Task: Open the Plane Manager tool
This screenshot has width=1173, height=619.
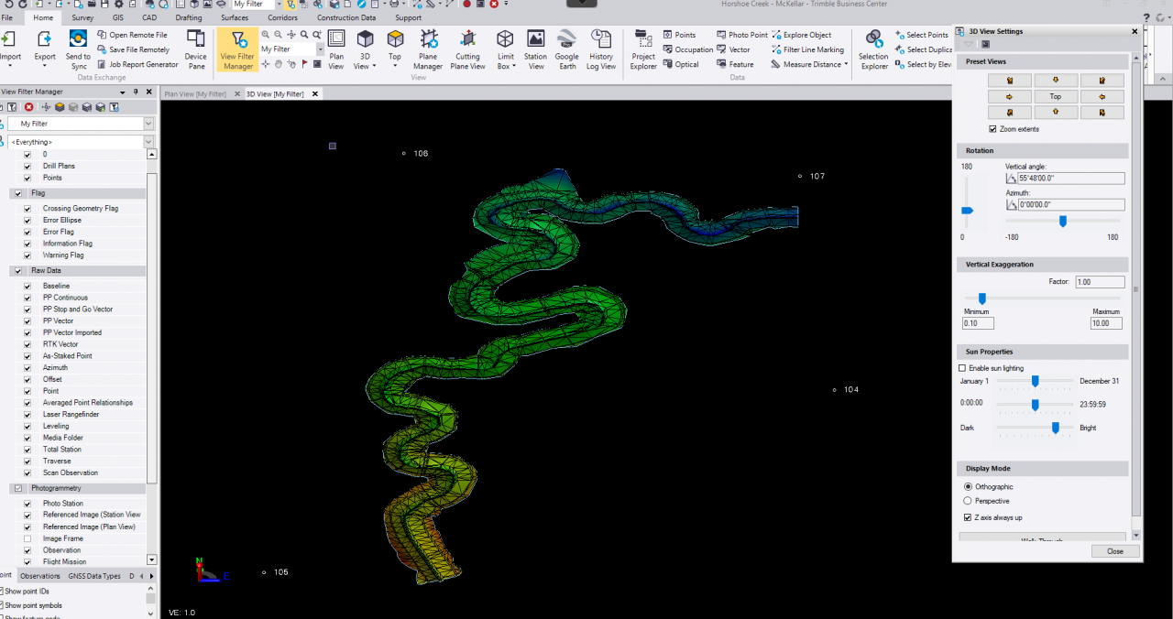Action: coord(427,49)
